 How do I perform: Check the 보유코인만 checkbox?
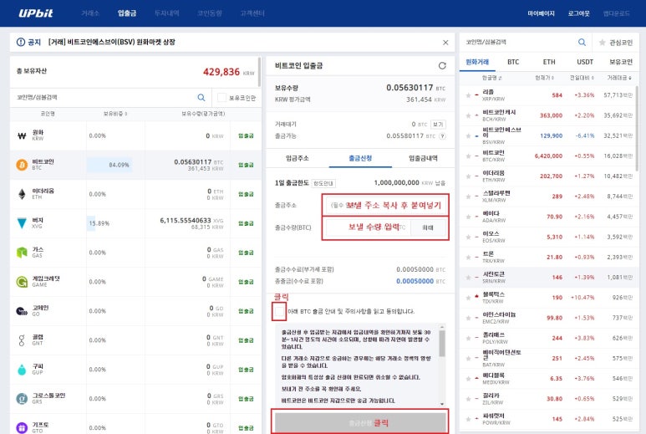pos(221,98)
